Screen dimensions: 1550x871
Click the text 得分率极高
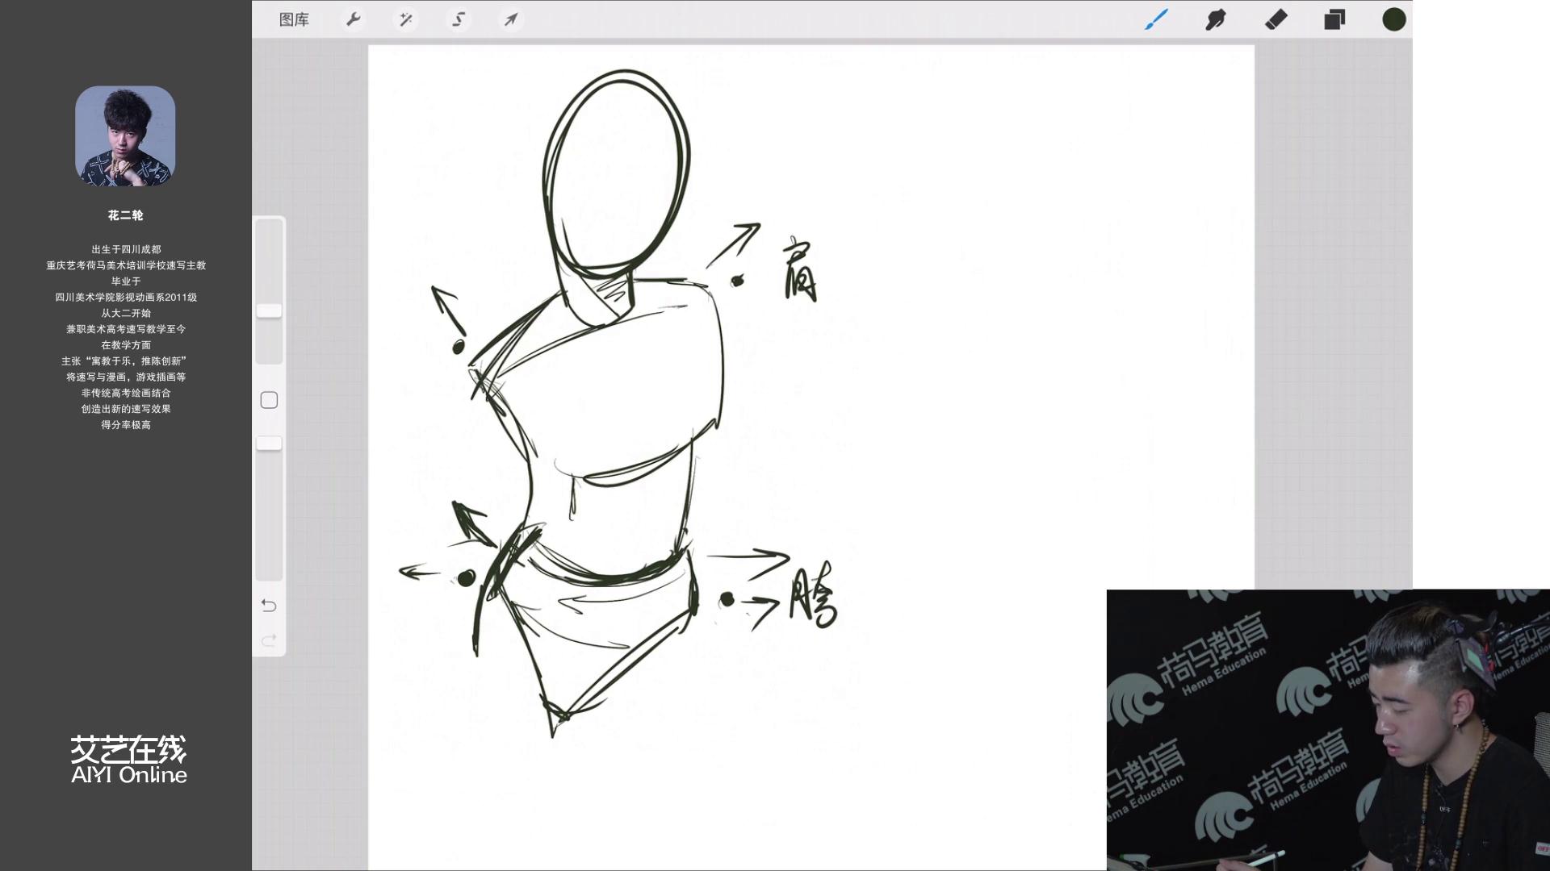click(x=126, y=424)
